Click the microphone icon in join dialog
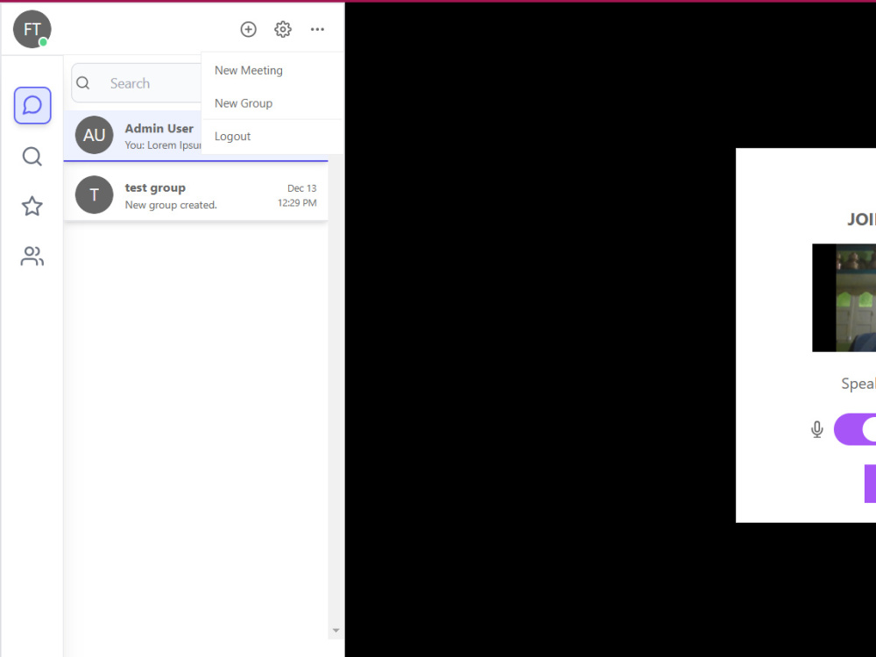This screenshot has height=657, width=876. (x=816, y=429)
